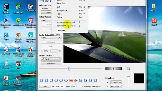Click the Frame type: I-FRM (00) text
Image resolution: width=162 pixels, height=91 pixels.
coord(91,86)
